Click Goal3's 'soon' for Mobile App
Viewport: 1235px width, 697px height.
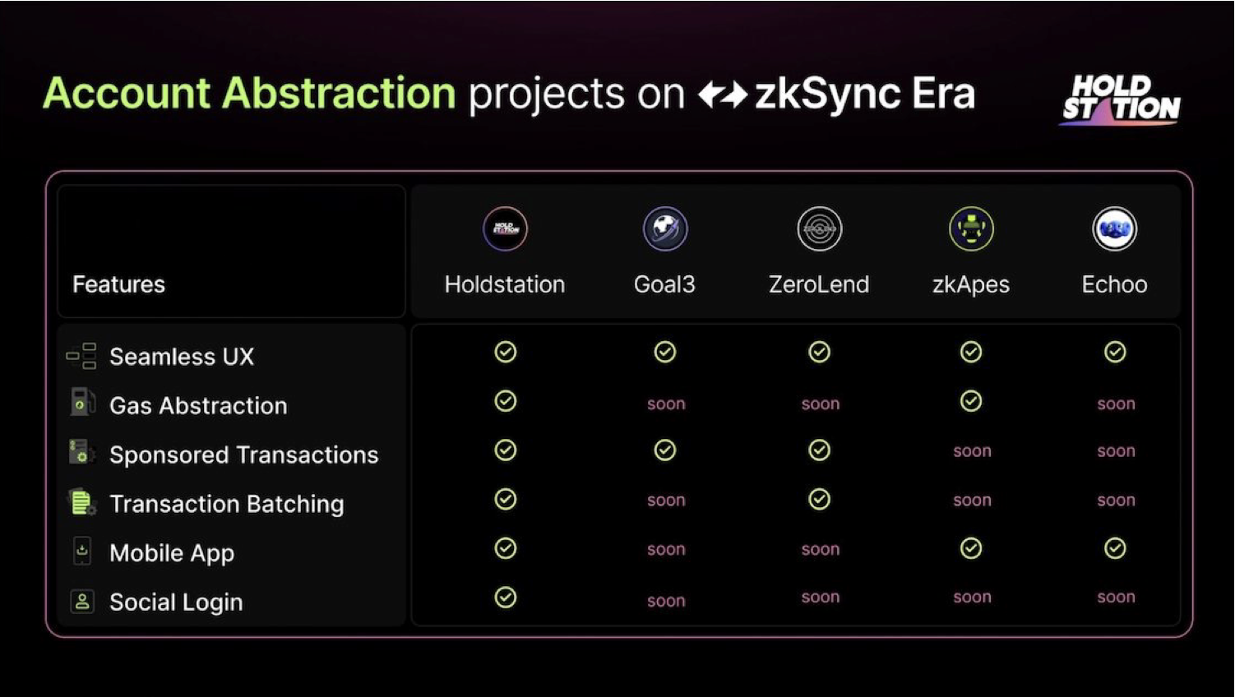(666, 550)
